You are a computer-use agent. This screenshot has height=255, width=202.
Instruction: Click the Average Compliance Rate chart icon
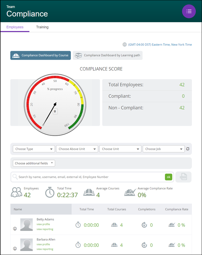[x=130, y=192]
